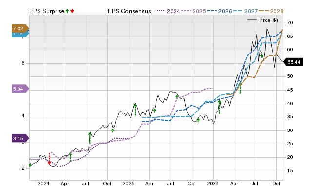
Task: Click the 65 label on the price axis
Action: click(x=290, y=37)
